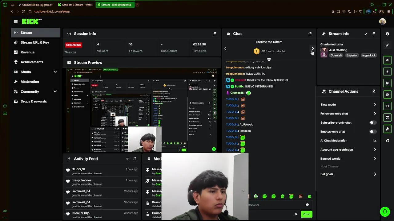
Task: Bookmark page with heart icon in toolbar
Action: tap(360, 12)
